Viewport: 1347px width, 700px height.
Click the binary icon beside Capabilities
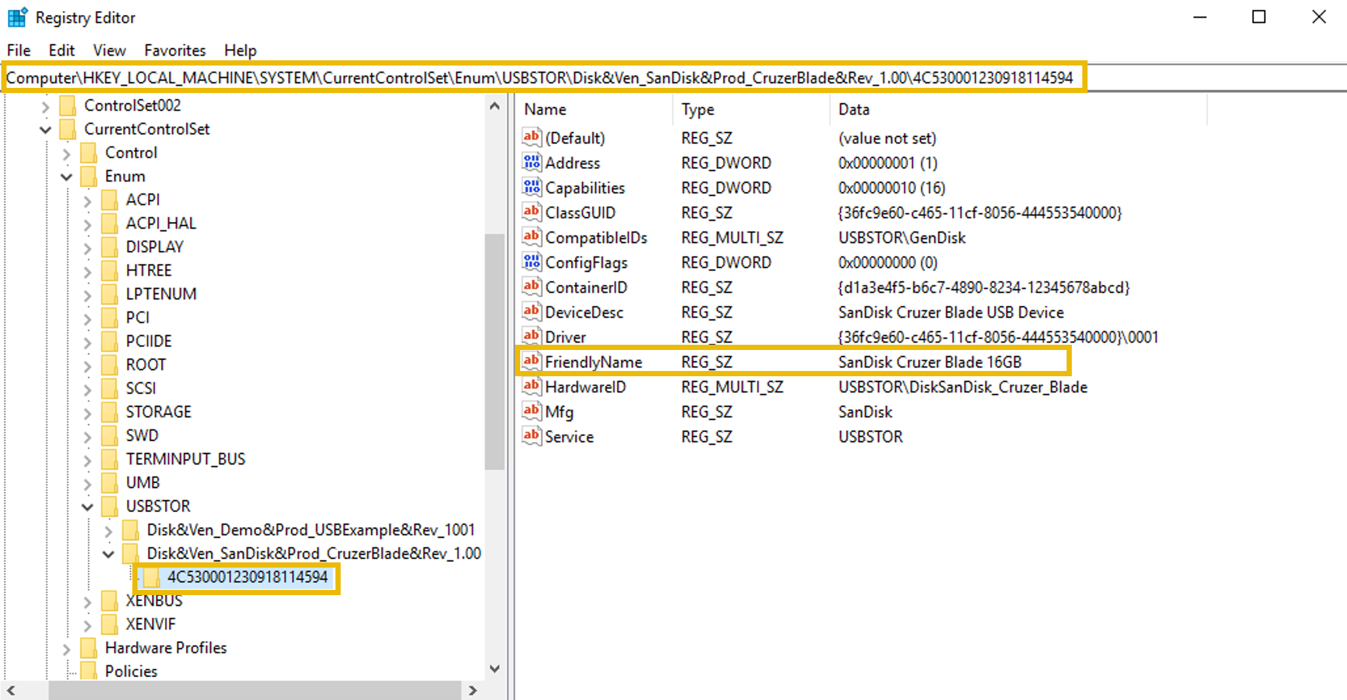(x=532, y=187)
